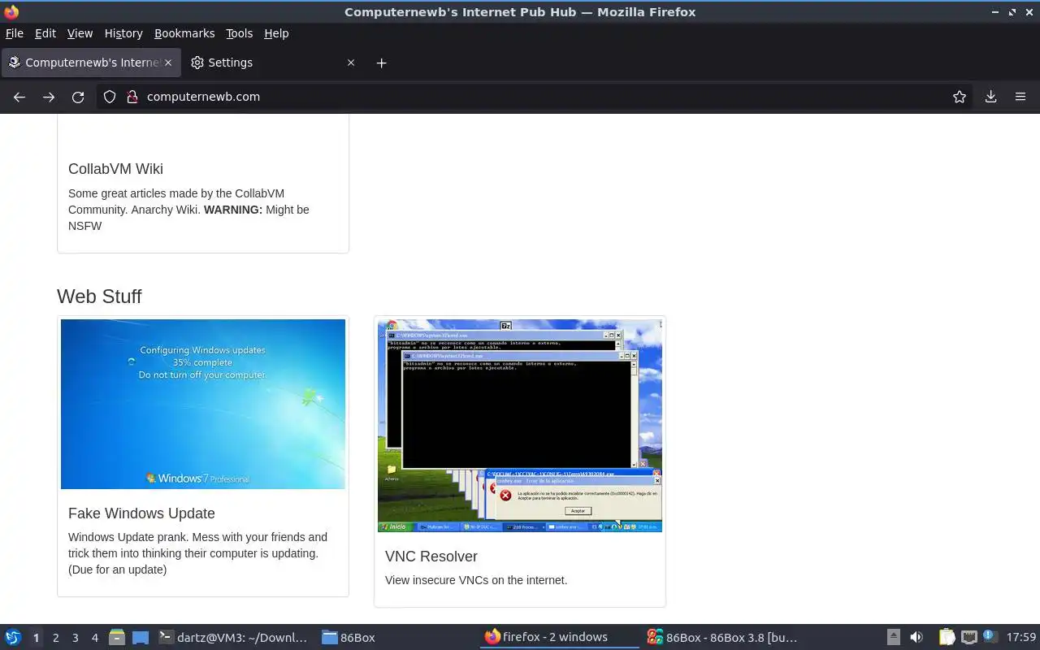Open the Tools menu
The width and height of the screenshot is (1040, 650).
click(240, 33)
